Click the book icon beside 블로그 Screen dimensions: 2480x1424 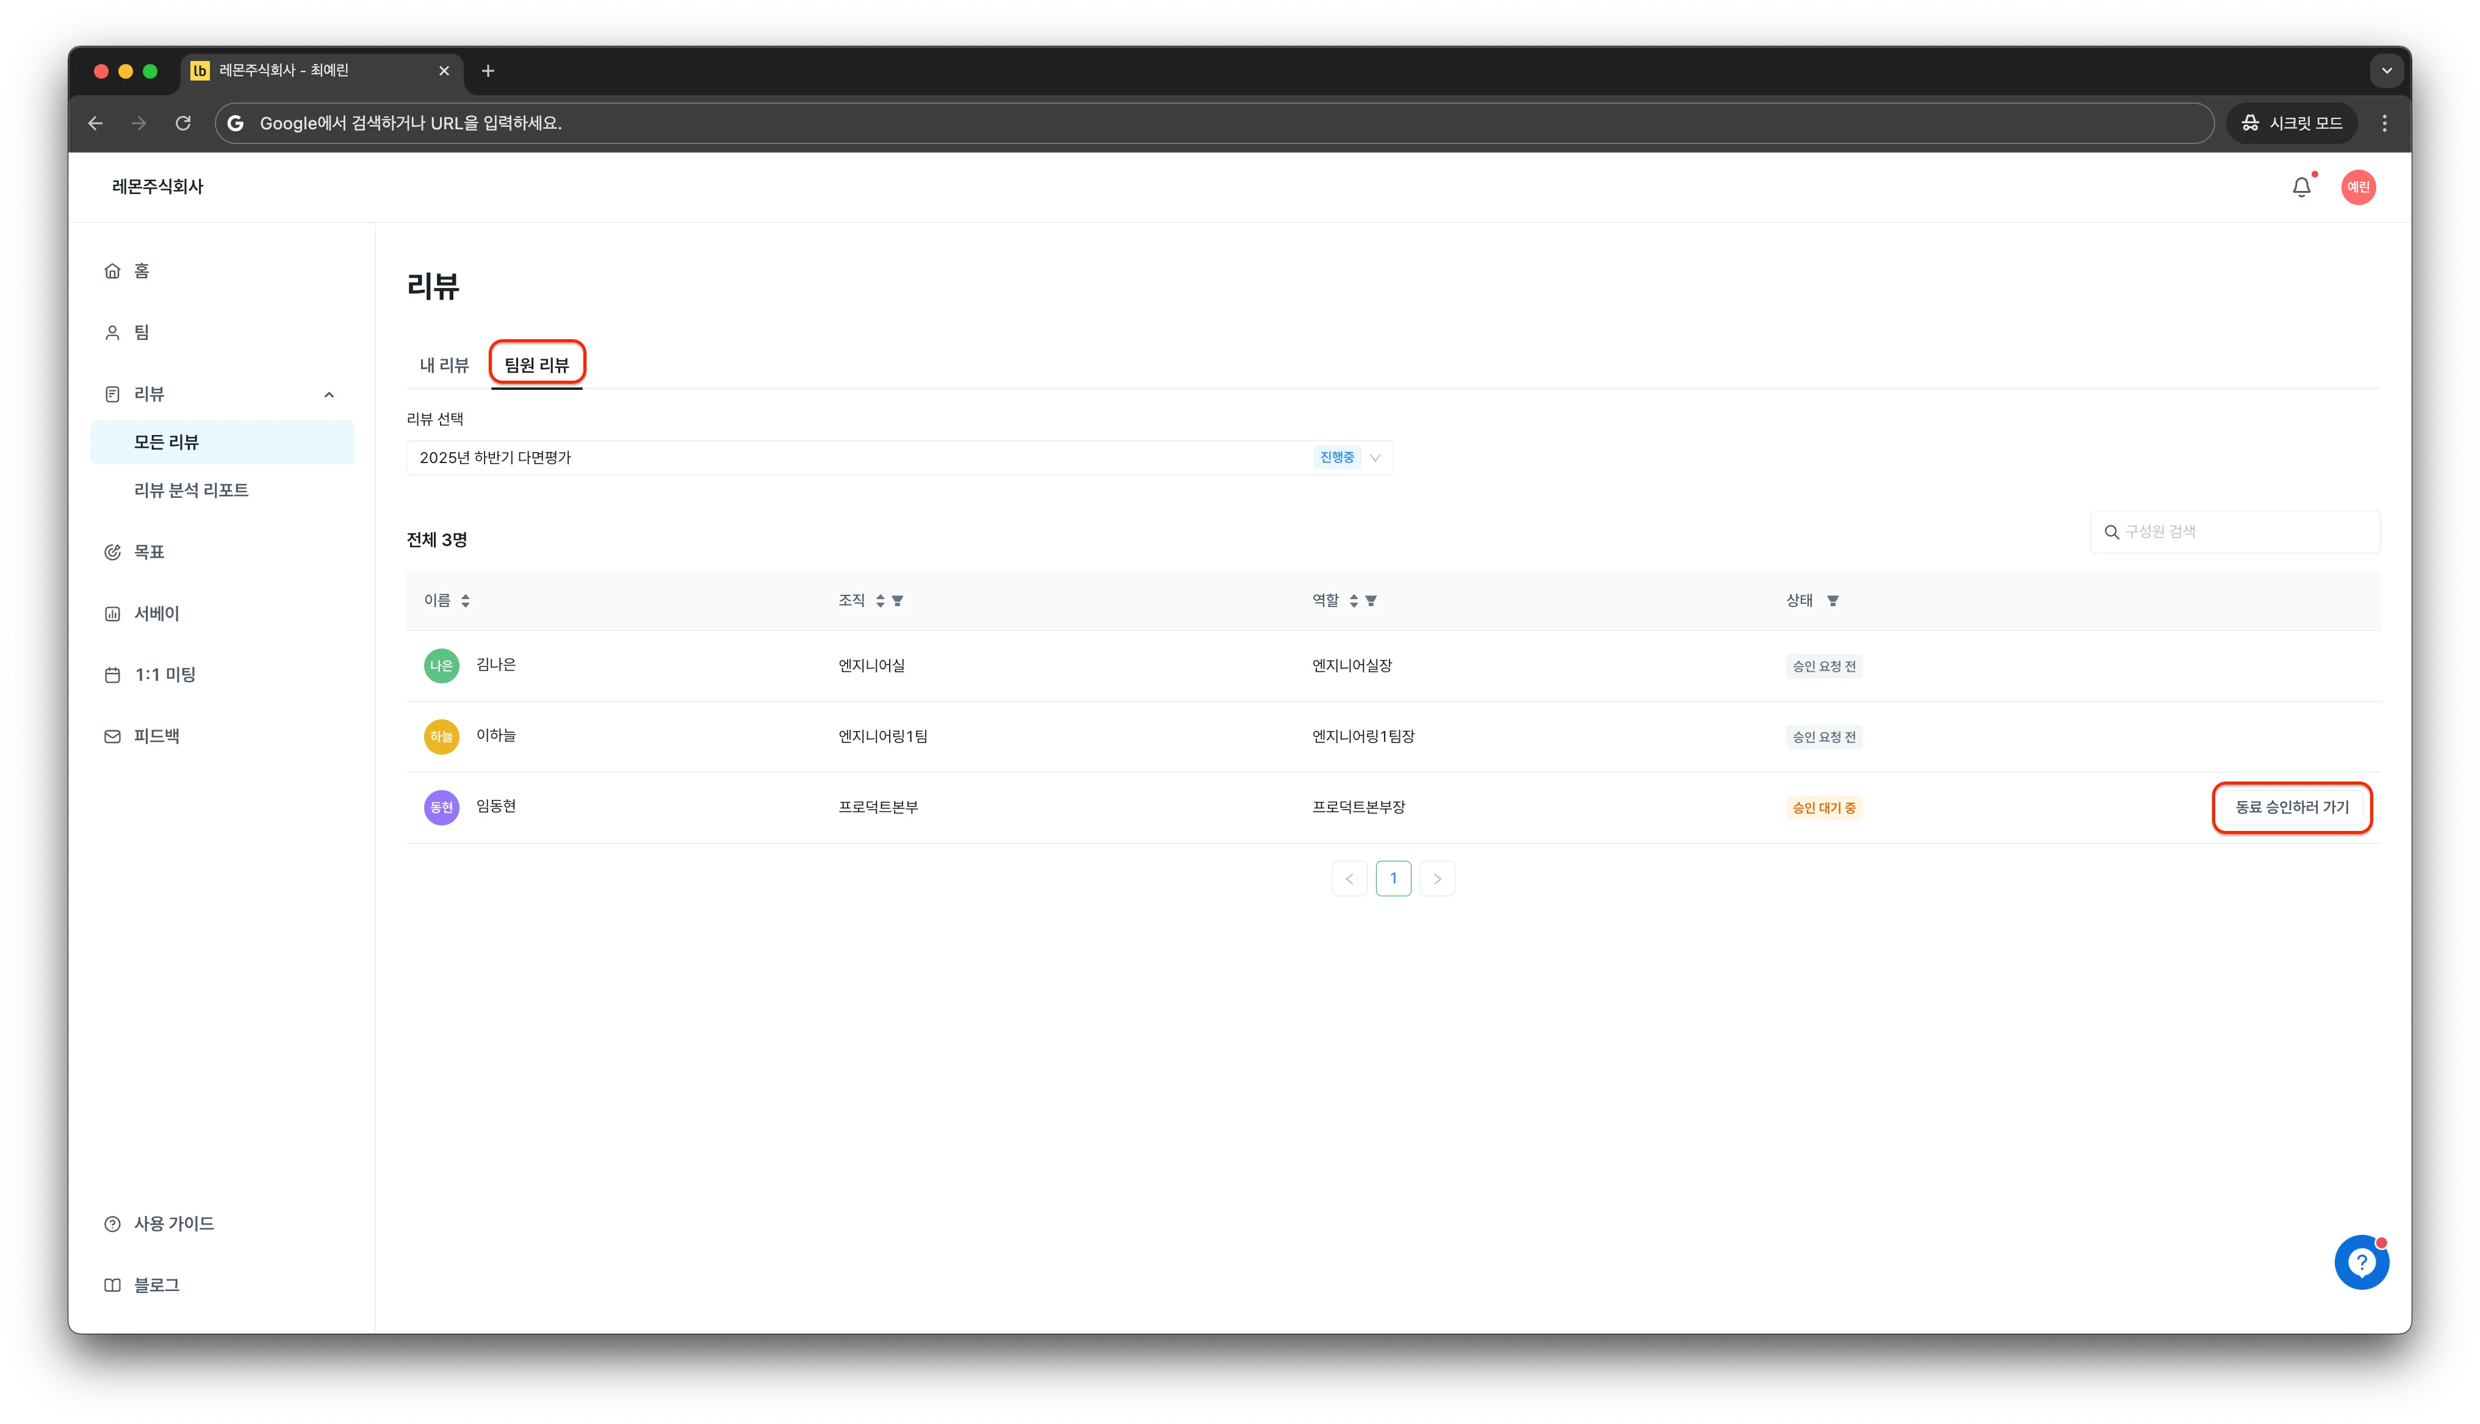(x=112, y=1286)
